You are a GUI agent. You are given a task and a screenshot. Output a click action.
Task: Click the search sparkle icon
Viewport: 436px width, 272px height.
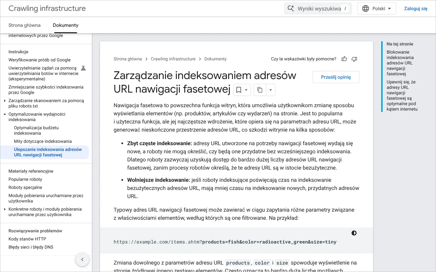coord(291,8)
